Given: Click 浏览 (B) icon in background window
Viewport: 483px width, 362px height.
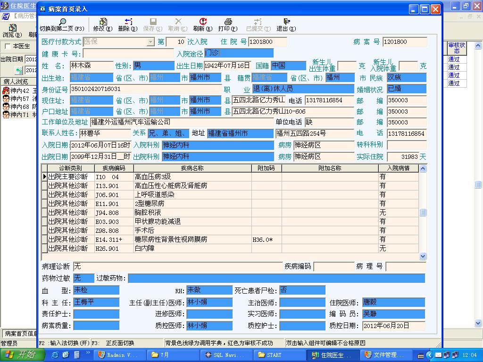Looking at the screenshot, I should coord(12,27).
